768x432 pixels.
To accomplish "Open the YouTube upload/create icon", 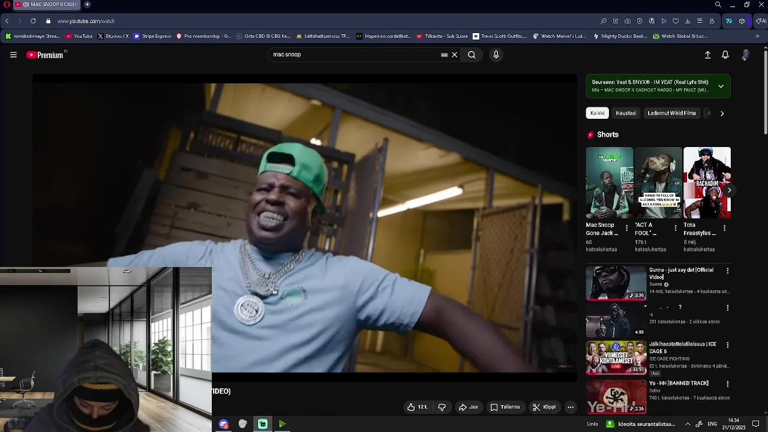I will point(707,55).
